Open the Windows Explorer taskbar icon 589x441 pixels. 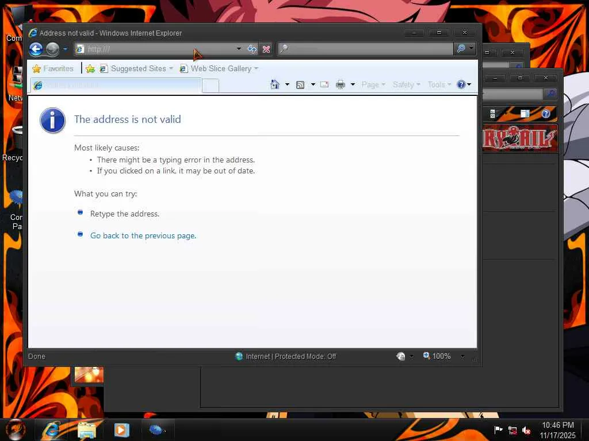[x=87, y=430]
